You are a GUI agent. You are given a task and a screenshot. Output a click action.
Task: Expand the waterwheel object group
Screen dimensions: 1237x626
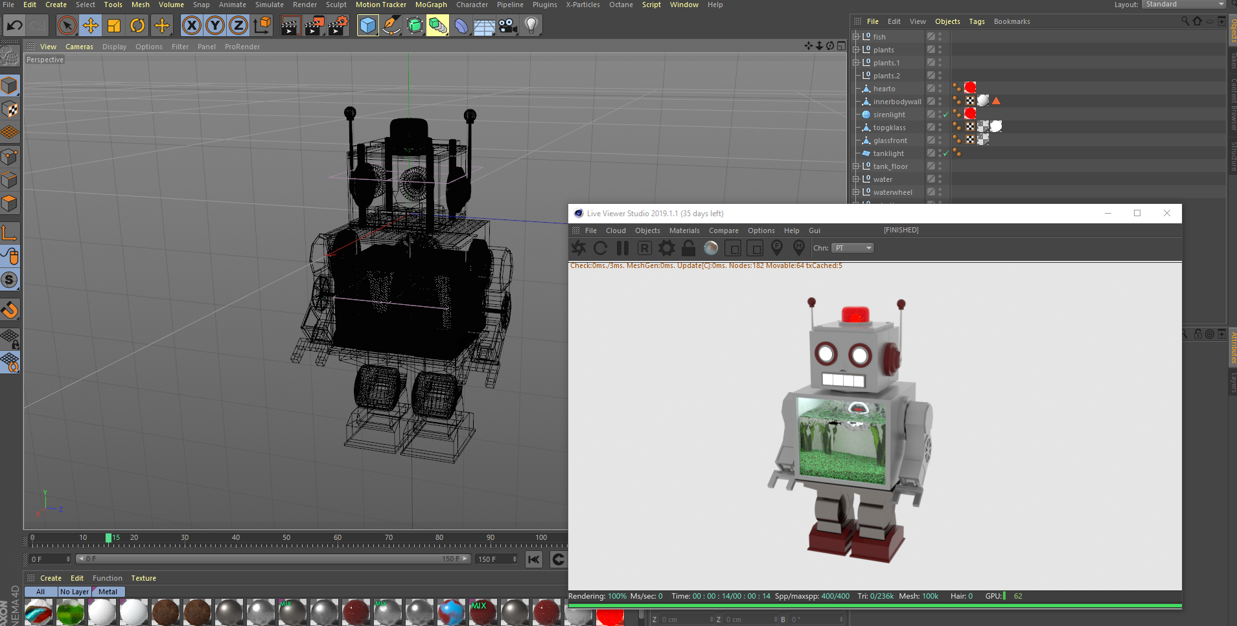click(x=855, y=192)
